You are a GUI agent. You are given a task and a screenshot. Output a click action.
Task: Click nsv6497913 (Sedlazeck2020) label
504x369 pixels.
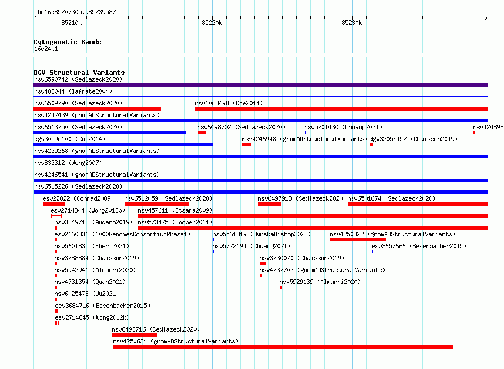click(302, 198)
